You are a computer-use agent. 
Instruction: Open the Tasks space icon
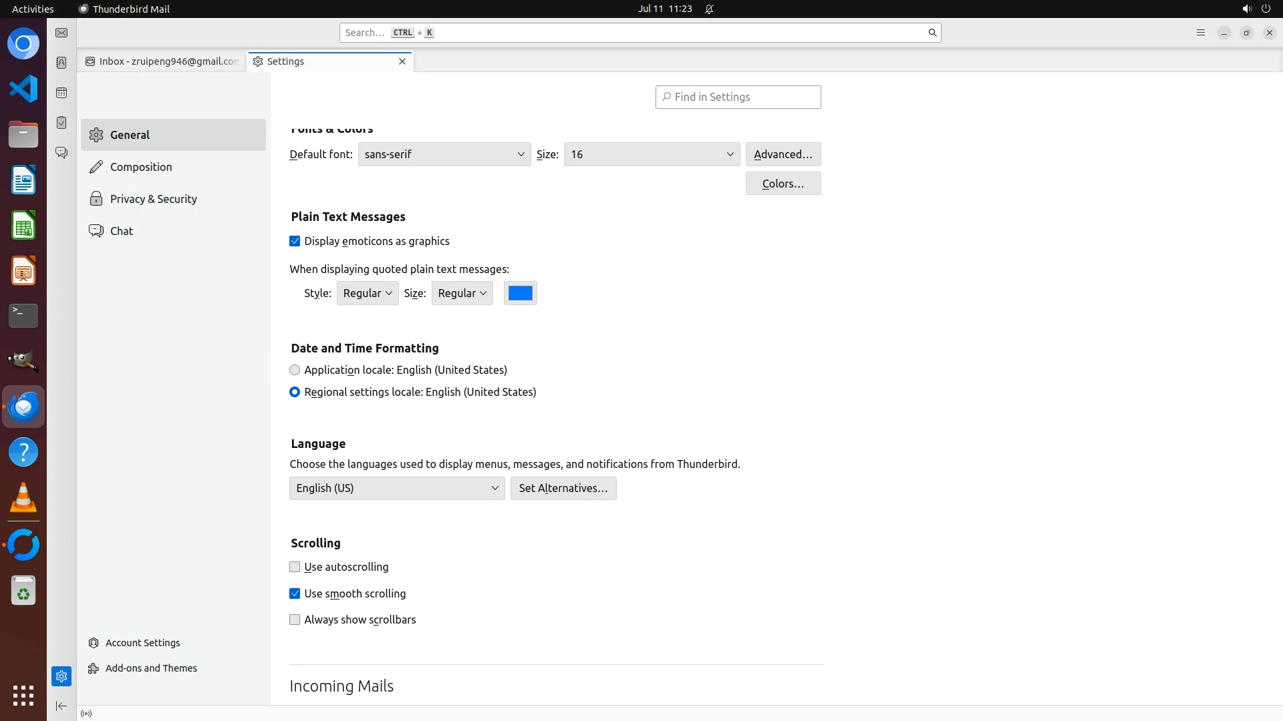coord(61,123)
